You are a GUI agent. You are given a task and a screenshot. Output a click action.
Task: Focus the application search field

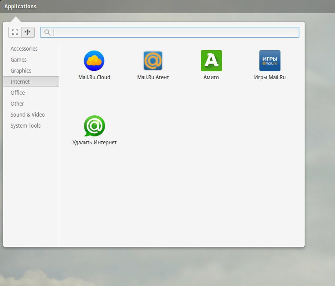tap(170, 32)
